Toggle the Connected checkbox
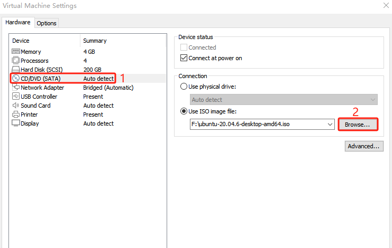 184,47
